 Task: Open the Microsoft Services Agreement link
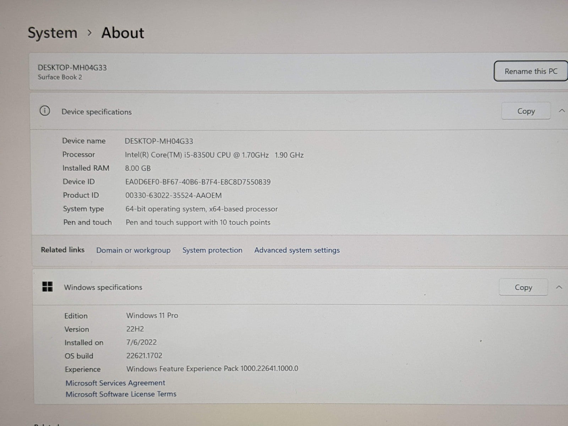pyautogui.click(x=115, y=383)
